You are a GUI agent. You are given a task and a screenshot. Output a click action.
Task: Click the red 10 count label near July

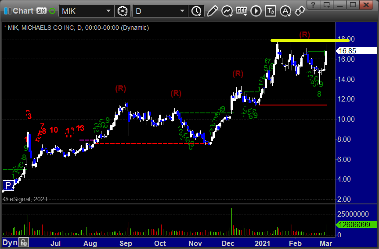(54, 130)
